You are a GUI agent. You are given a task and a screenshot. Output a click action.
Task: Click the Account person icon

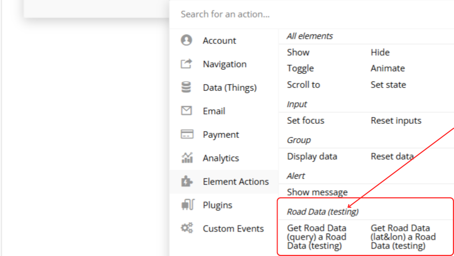[x=186, y=40]
